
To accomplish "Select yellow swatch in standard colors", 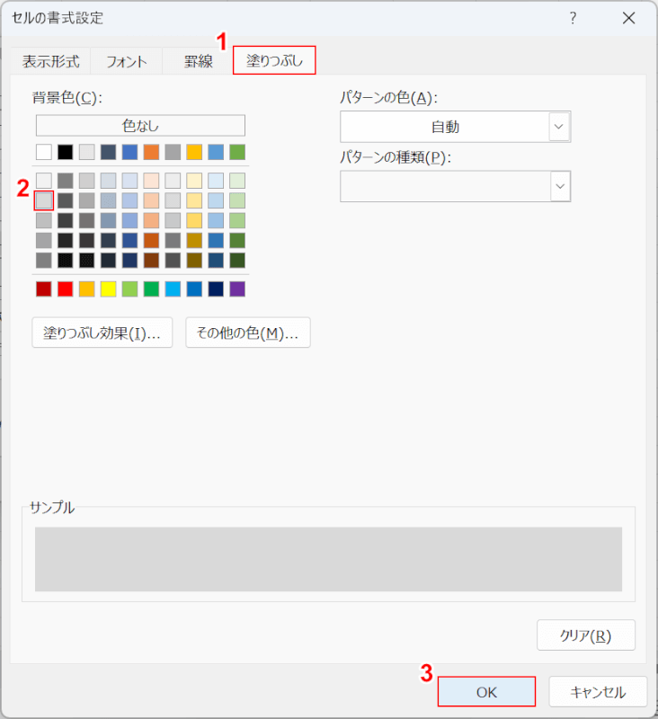I will (108, 288).
